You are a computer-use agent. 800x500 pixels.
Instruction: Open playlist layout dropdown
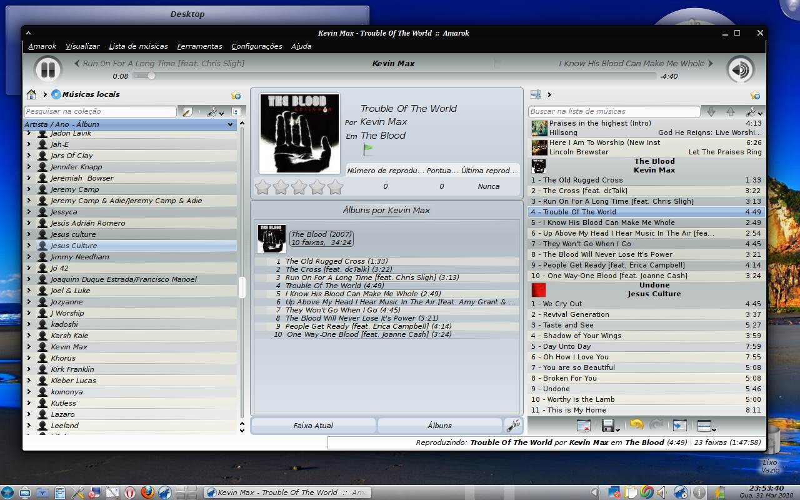click(706, 426)
